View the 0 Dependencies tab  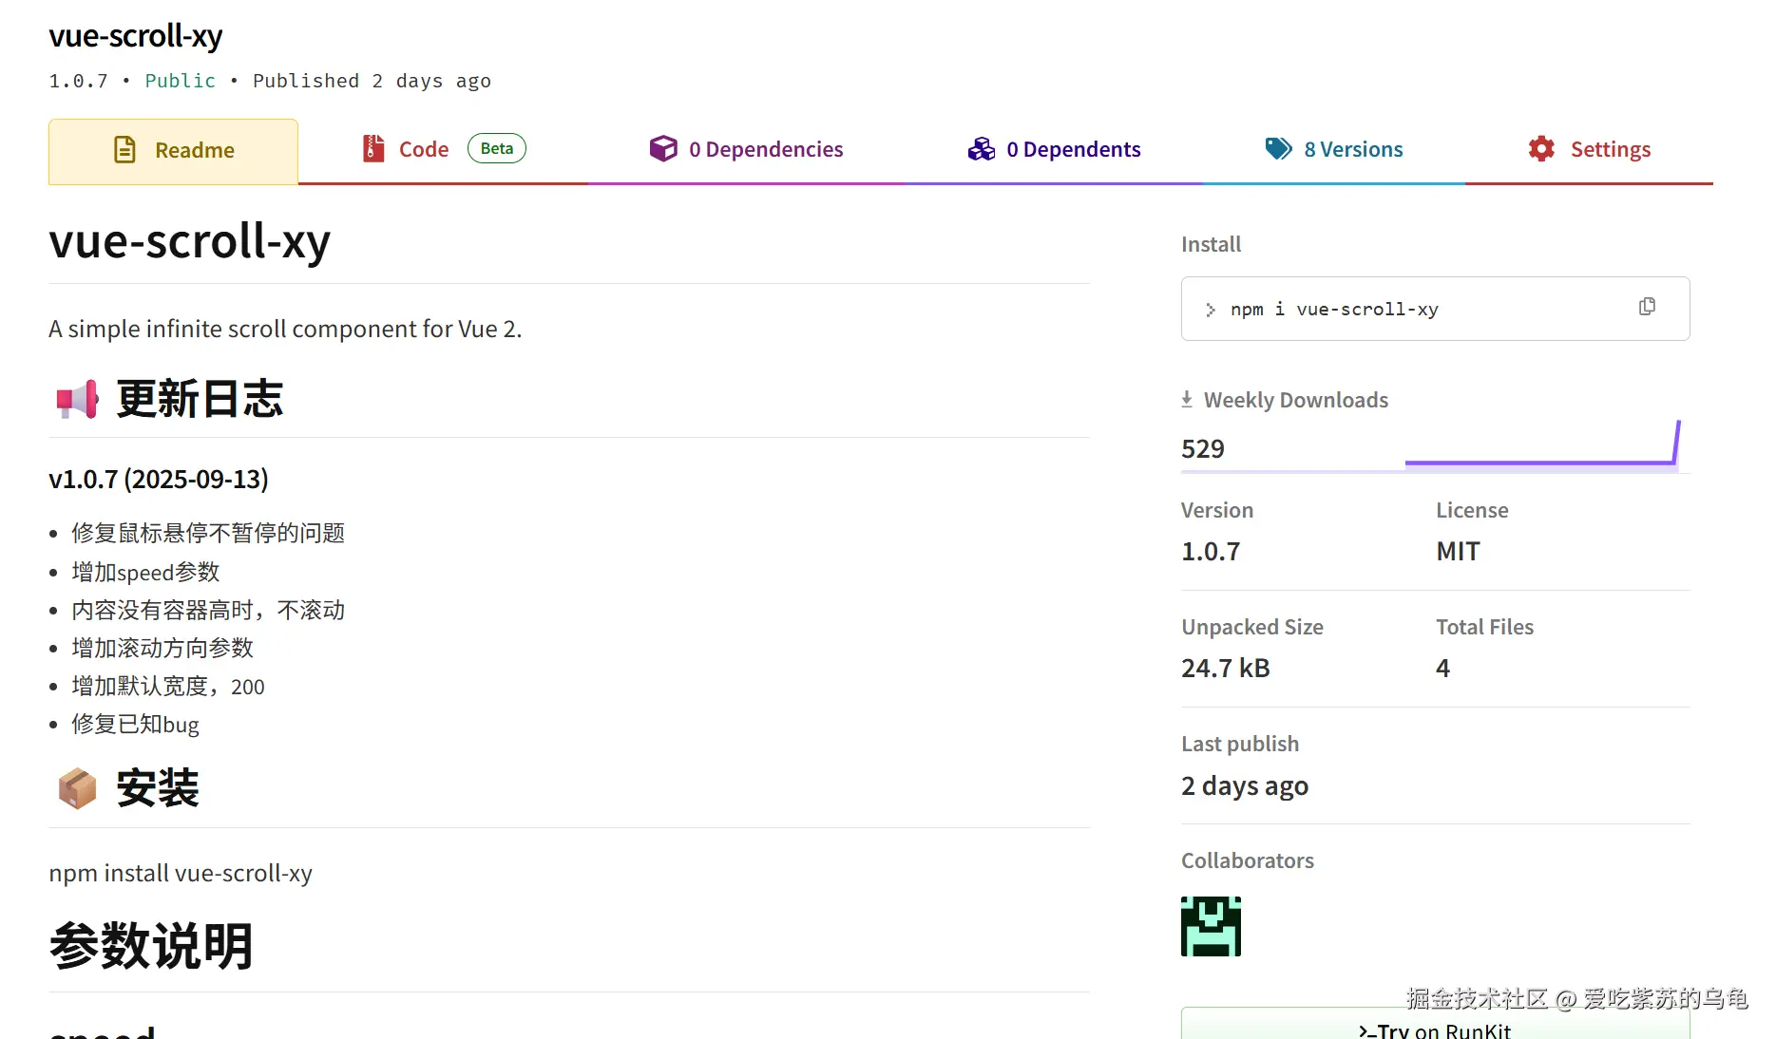[746, 150]
